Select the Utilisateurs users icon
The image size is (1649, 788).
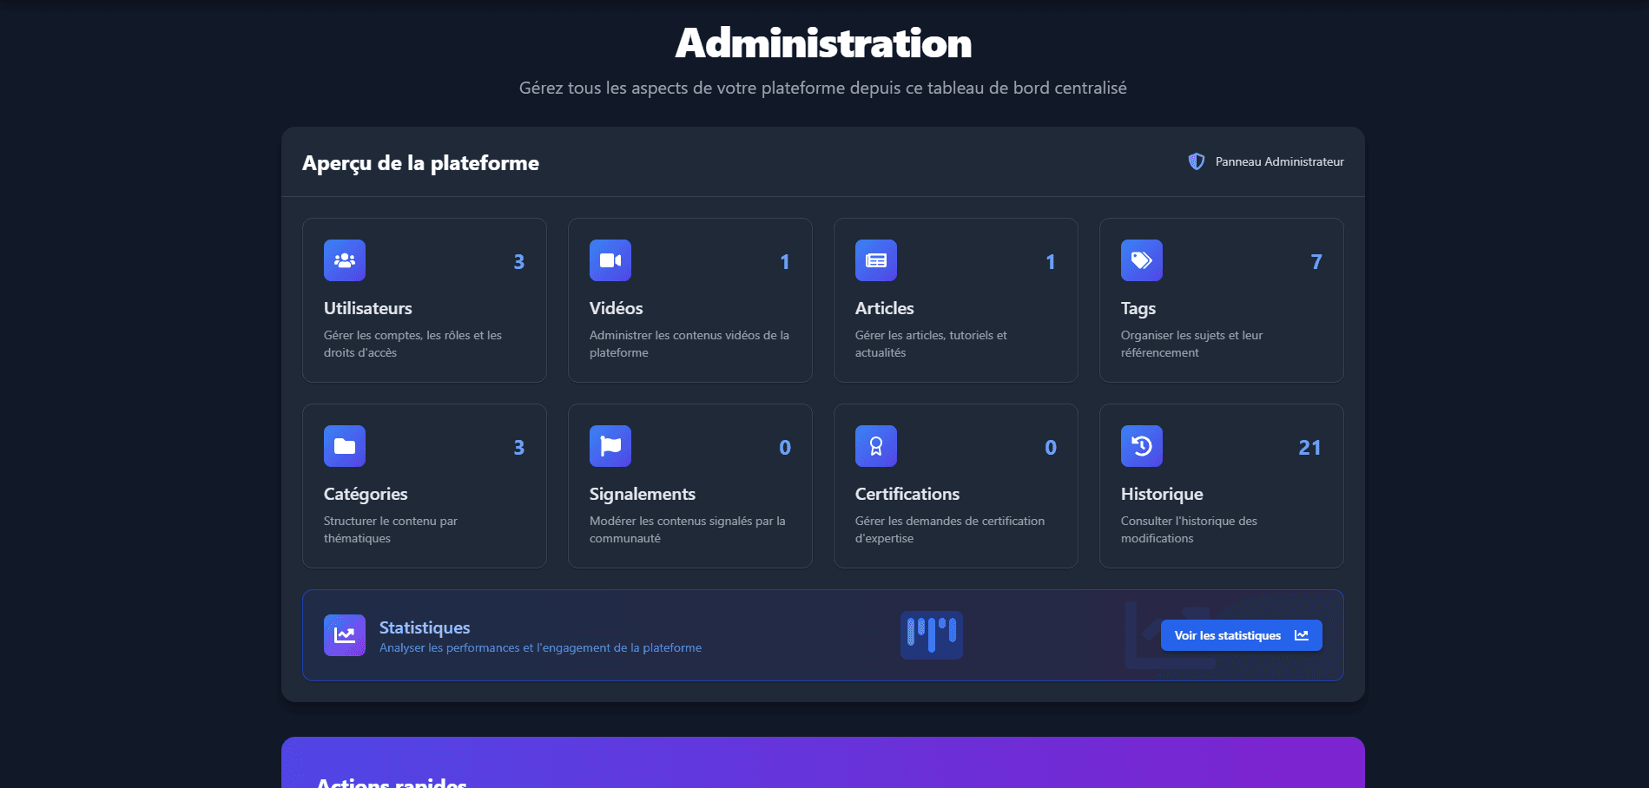click(344, 259)
